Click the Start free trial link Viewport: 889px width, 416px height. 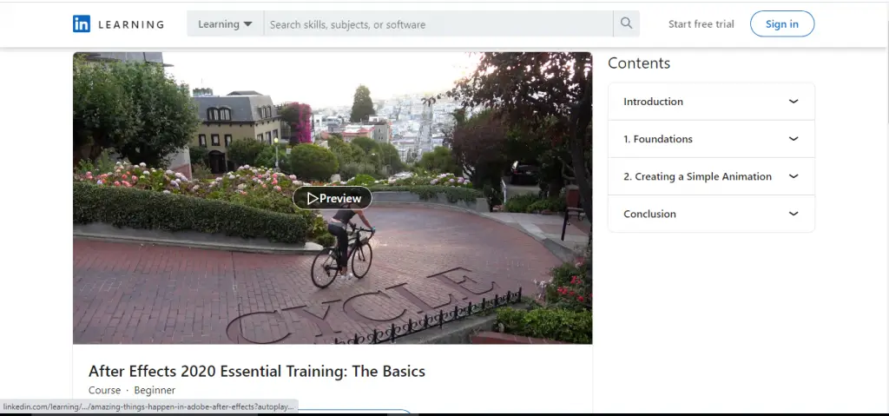[701, 24]
